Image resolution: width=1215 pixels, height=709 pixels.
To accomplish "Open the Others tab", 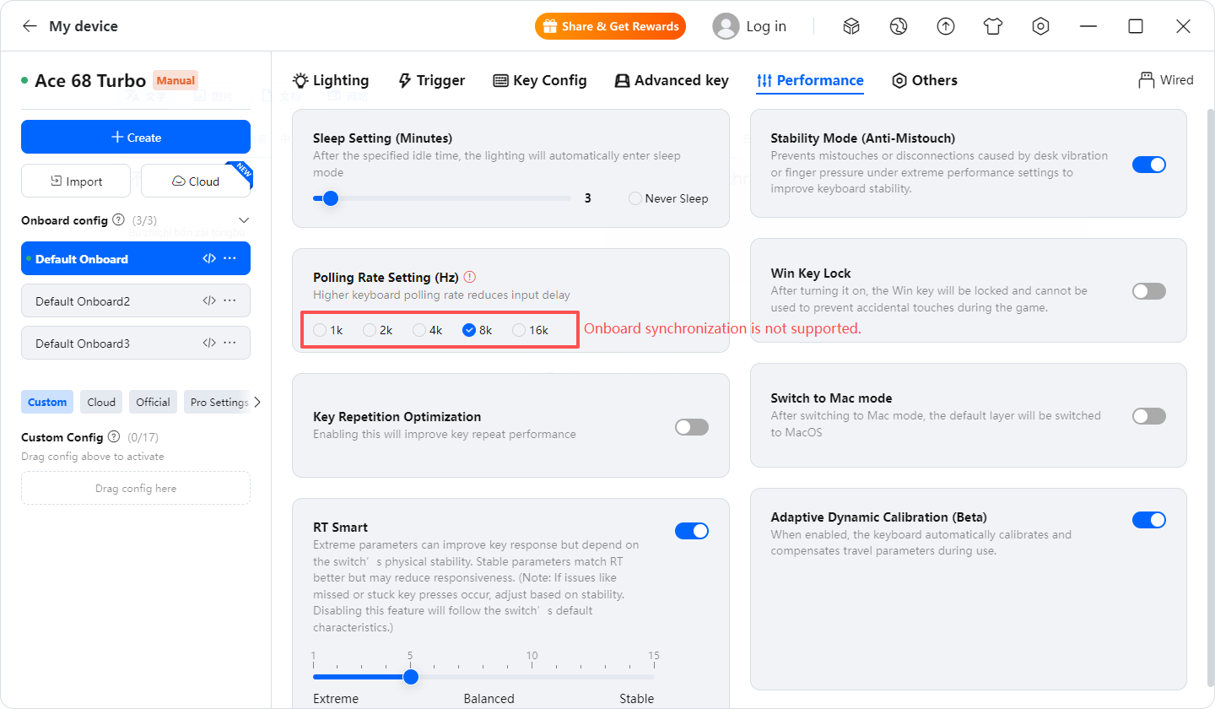I will (x=925, y=80).
